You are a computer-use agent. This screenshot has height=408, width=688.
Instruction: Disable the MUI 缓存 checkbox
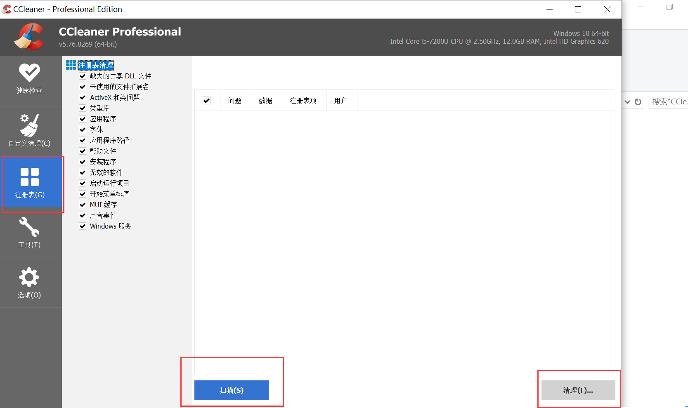click(83, 205)
